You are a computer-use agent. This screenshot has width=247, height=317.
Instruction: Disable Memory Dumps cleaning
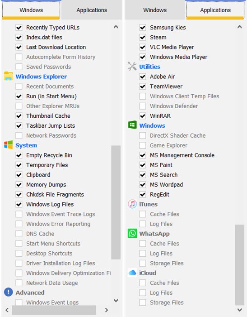pyautogui.click(x=19, y=185)
